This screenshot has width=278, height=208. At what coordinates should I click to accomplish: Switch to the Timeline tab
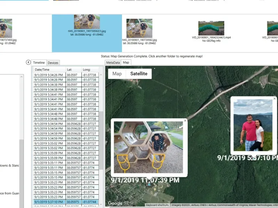(39, 63)
